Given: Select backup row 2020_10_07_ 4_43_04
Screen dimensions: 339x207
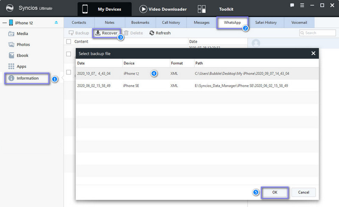Looking at the screenshot, I should coord(197,74).
